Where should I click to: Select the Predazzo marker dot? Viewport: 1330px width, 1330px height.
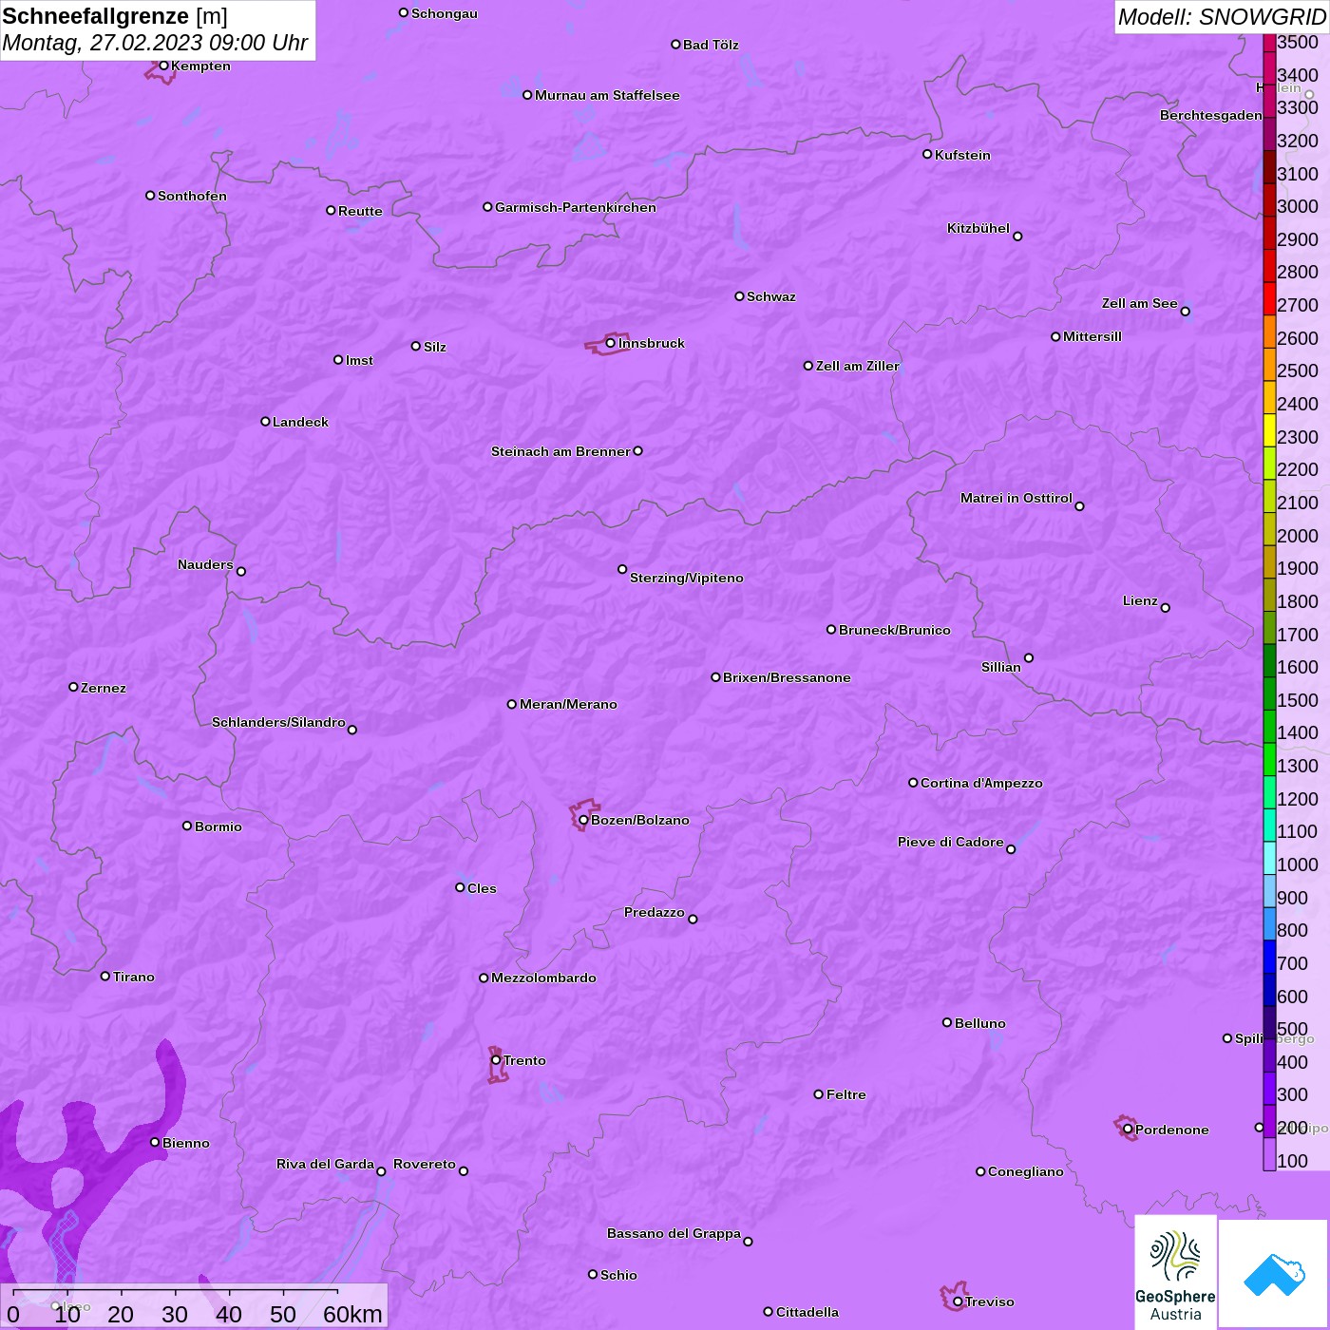pos(693,919)
